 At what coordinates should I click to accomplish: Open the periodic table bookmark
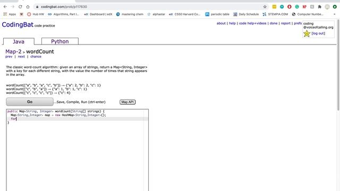click(217, 14)
